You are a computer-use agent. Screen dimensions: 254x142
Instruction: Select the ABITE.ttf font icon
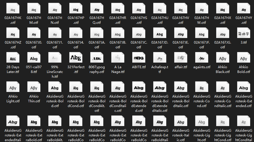tap(139, 58)
